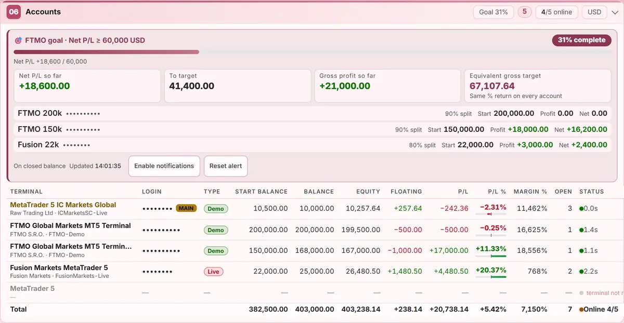Open the USD currency dropdown
The width and height of the screenshot is (624, 323).
click(594, 12)
